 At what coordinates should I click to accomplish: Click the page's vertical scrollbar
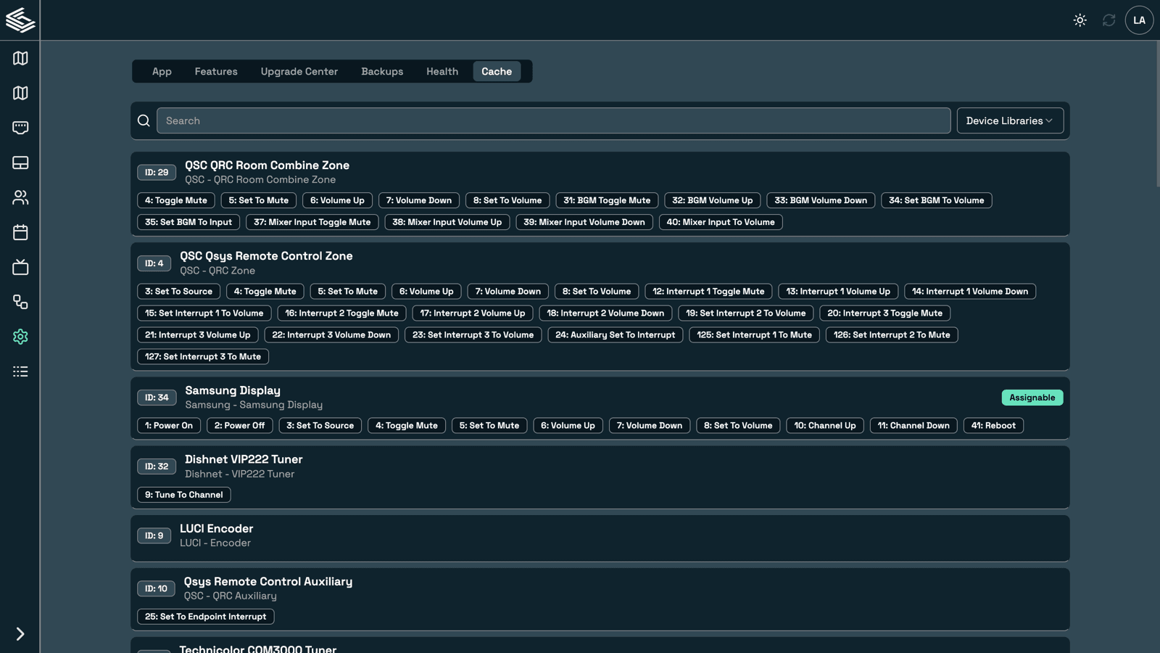point(1156,116)
